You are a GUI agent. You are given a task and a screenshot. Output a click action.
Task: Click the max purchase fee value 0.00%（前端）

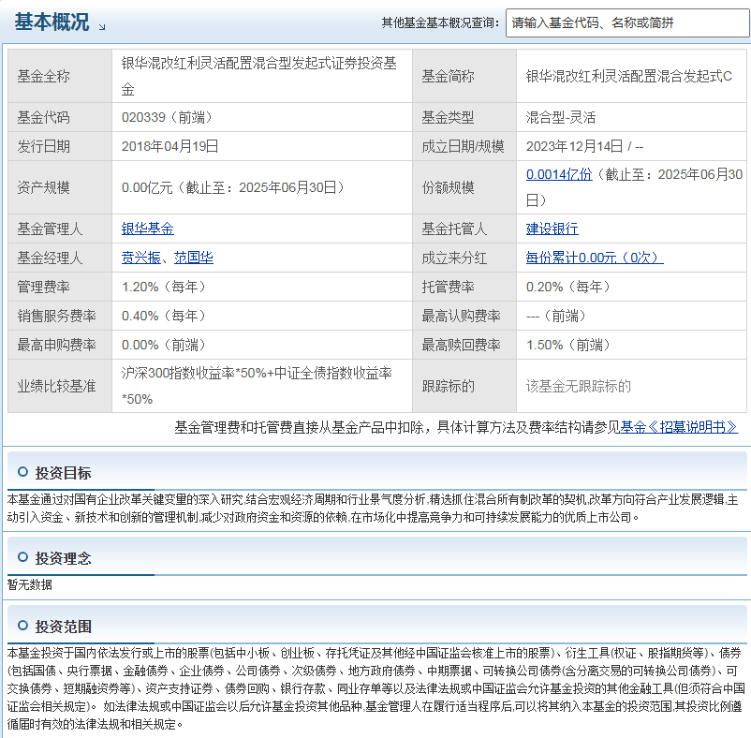coord(164,345)
